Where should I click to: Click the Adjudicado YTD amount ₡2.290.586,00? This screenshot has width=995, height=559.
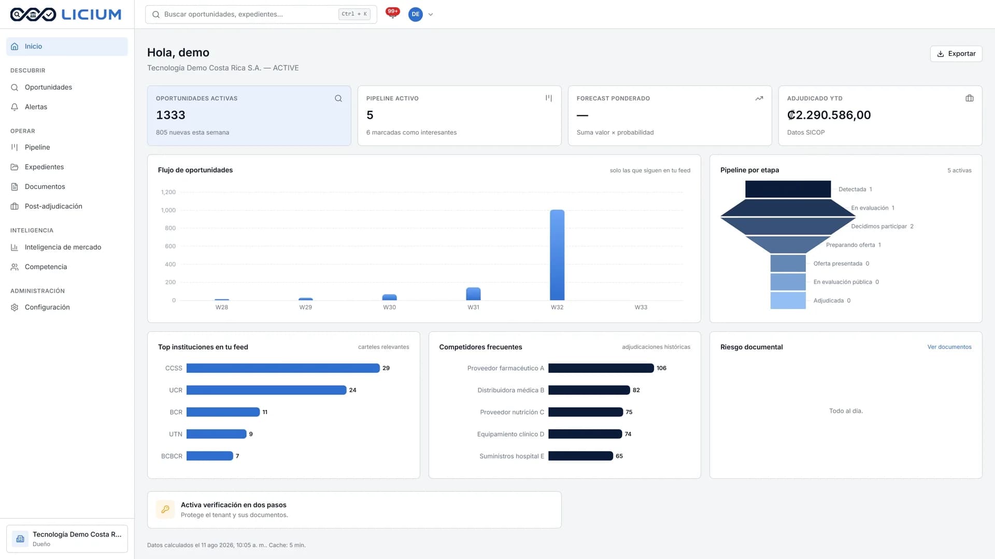829,115
